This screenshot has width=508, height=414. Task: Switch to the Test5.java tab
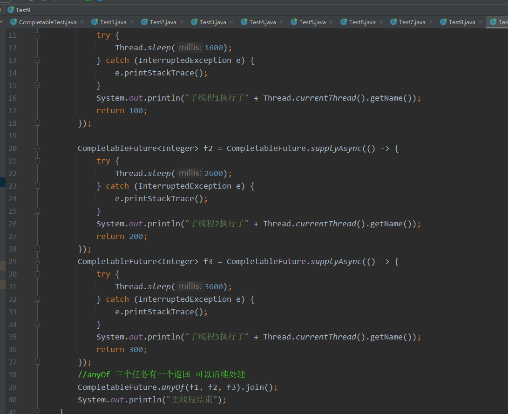pyautogui.click(x=312, y=22)
